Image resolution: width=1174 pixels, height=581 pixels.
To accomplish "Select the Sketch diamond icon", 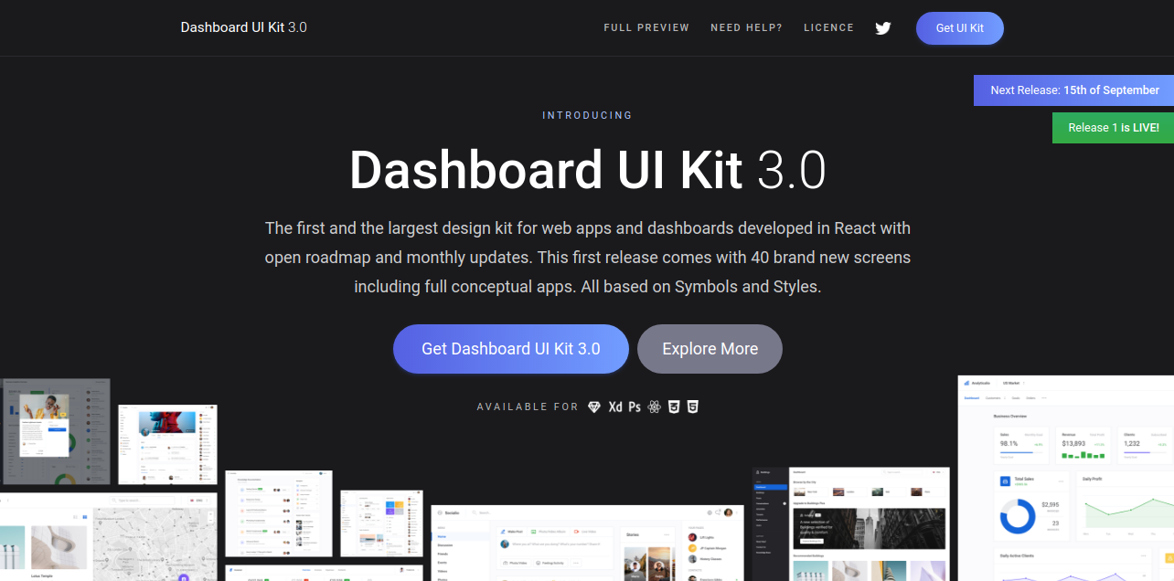I will coord(594,407).
